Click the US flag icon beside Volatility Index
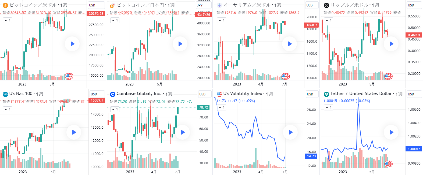The image size is (423, 175). point(219,94)
